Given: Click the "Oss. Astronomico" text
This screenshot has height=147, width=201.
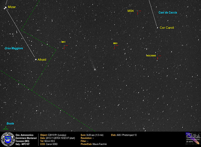Looking at the screenshot, I should pyautogui.click(x=24, y=135).
